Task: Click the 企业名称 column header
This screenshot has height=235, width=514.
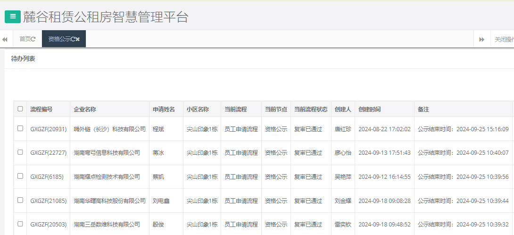Action: pos(85,109)
